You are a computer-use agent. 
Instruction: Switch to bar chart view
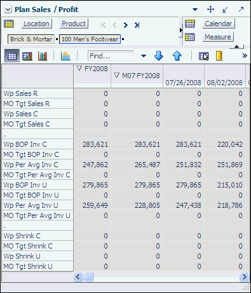point(43,56)
